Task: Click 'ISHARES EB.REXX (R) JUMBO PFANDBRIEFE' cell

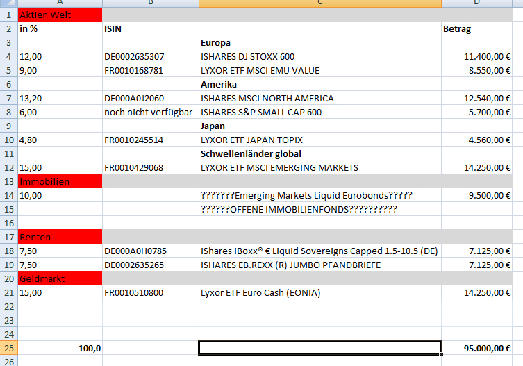Action: (x=320, y=265)
